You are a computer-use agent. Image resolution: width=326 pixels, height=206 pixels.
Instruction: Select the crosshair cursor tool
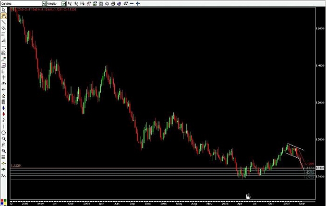(x=4, y=78)
